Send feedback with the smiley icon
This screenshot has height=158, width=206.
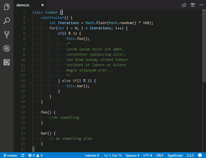[x=200, y=155]
